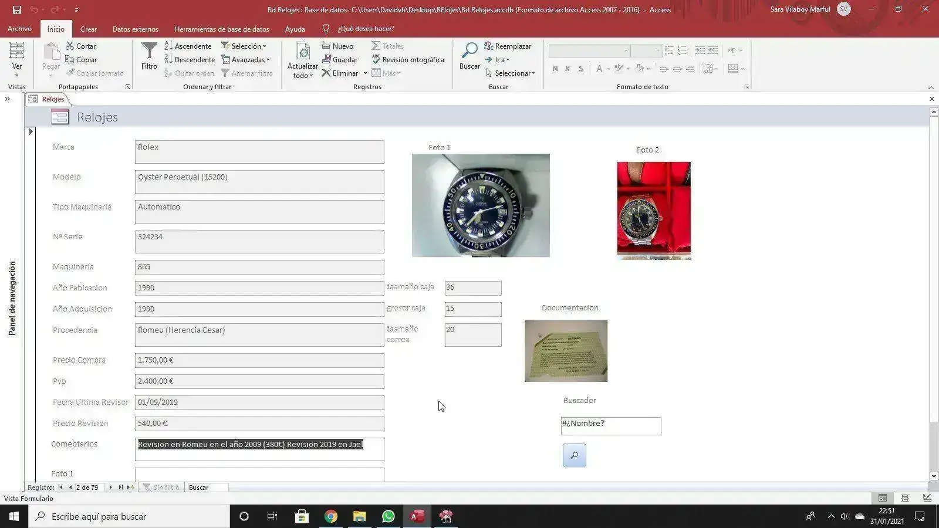Open the Archivo menu
This screenshot has width=939, height=528.
coord(19,29)
